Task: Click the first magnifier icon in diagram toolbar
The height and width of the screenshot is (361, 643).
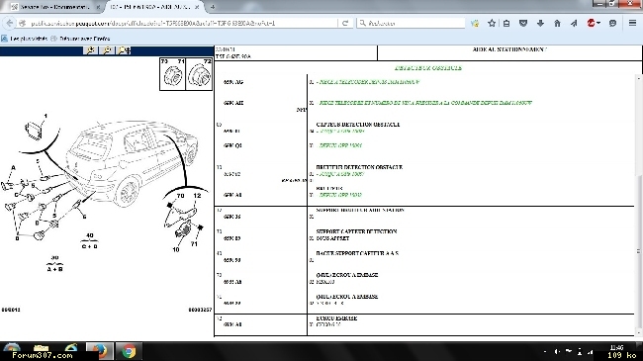Action: pos(91,50)
